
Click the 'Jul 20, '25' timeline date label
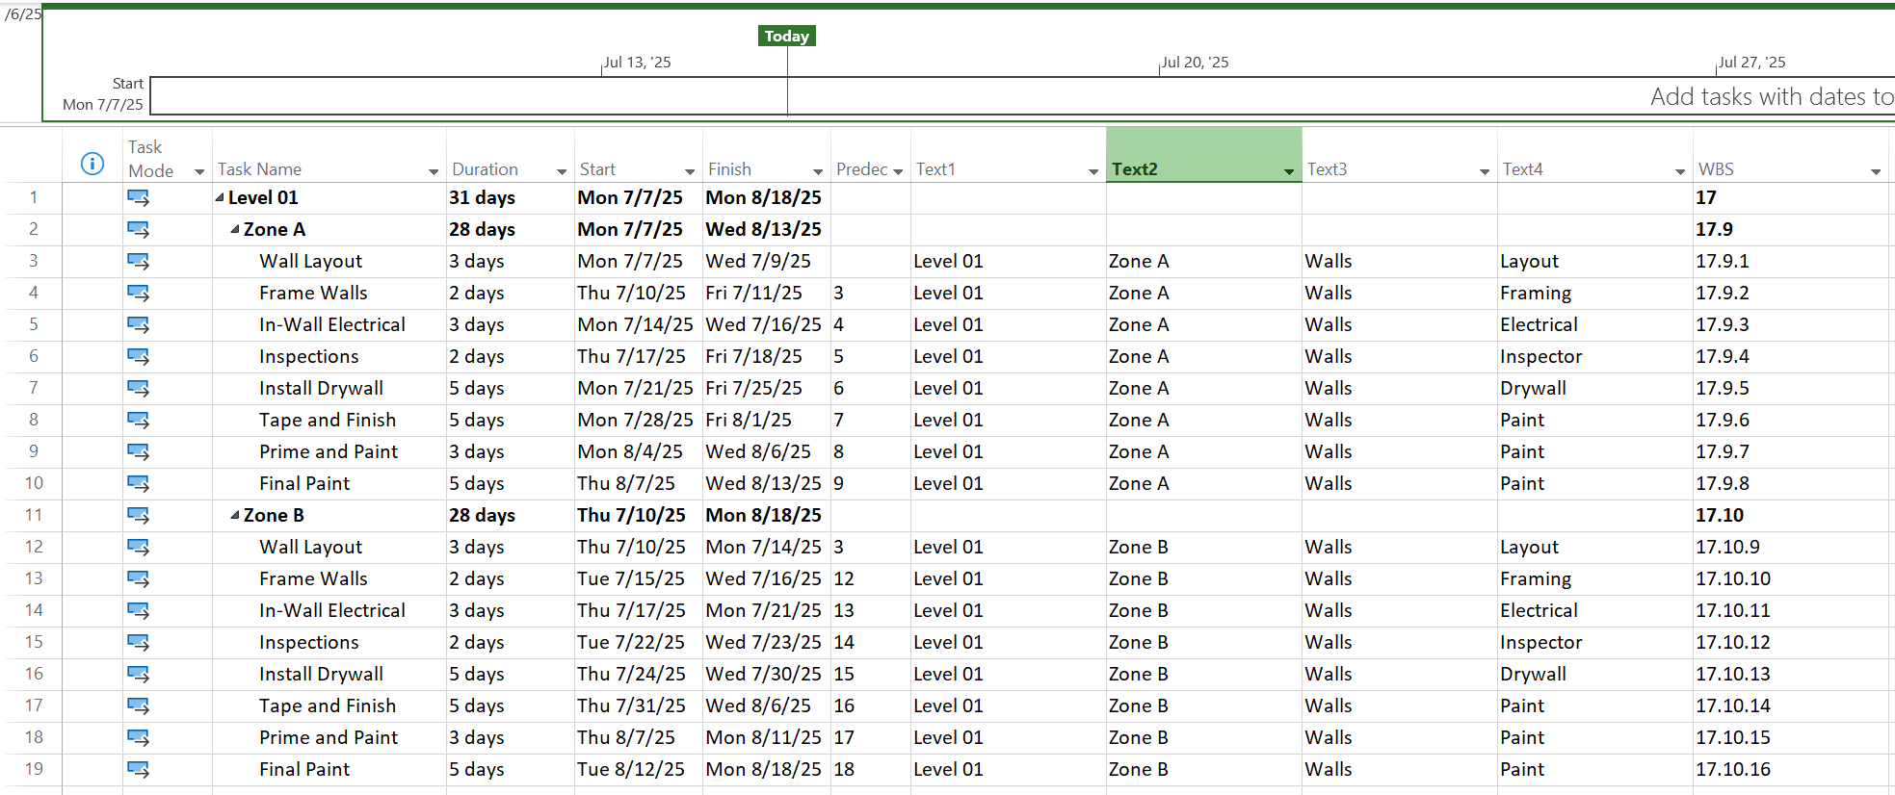[x=1195, y=63]
